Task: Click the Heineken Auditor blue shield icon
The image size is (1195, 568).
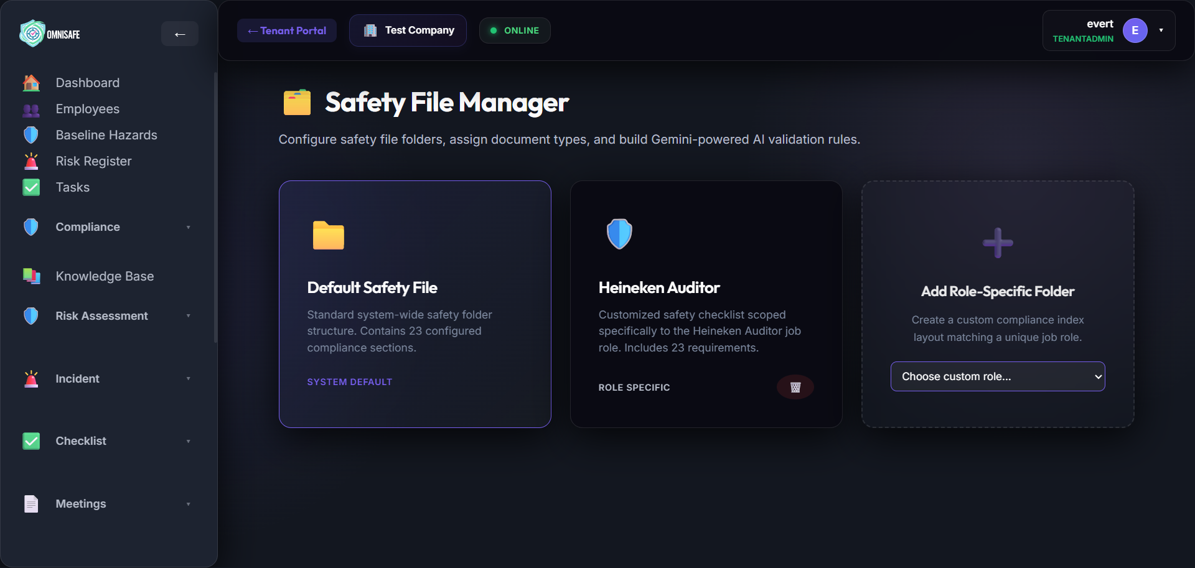Action: pos(619,234)
